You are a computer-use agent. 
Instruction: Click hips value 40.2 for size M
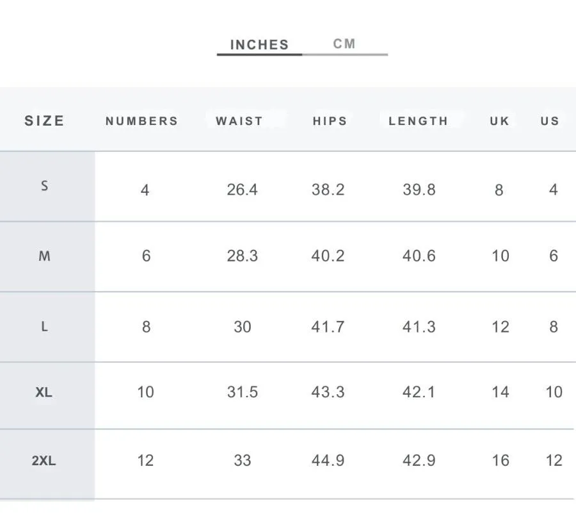click(x=328, y=256)
